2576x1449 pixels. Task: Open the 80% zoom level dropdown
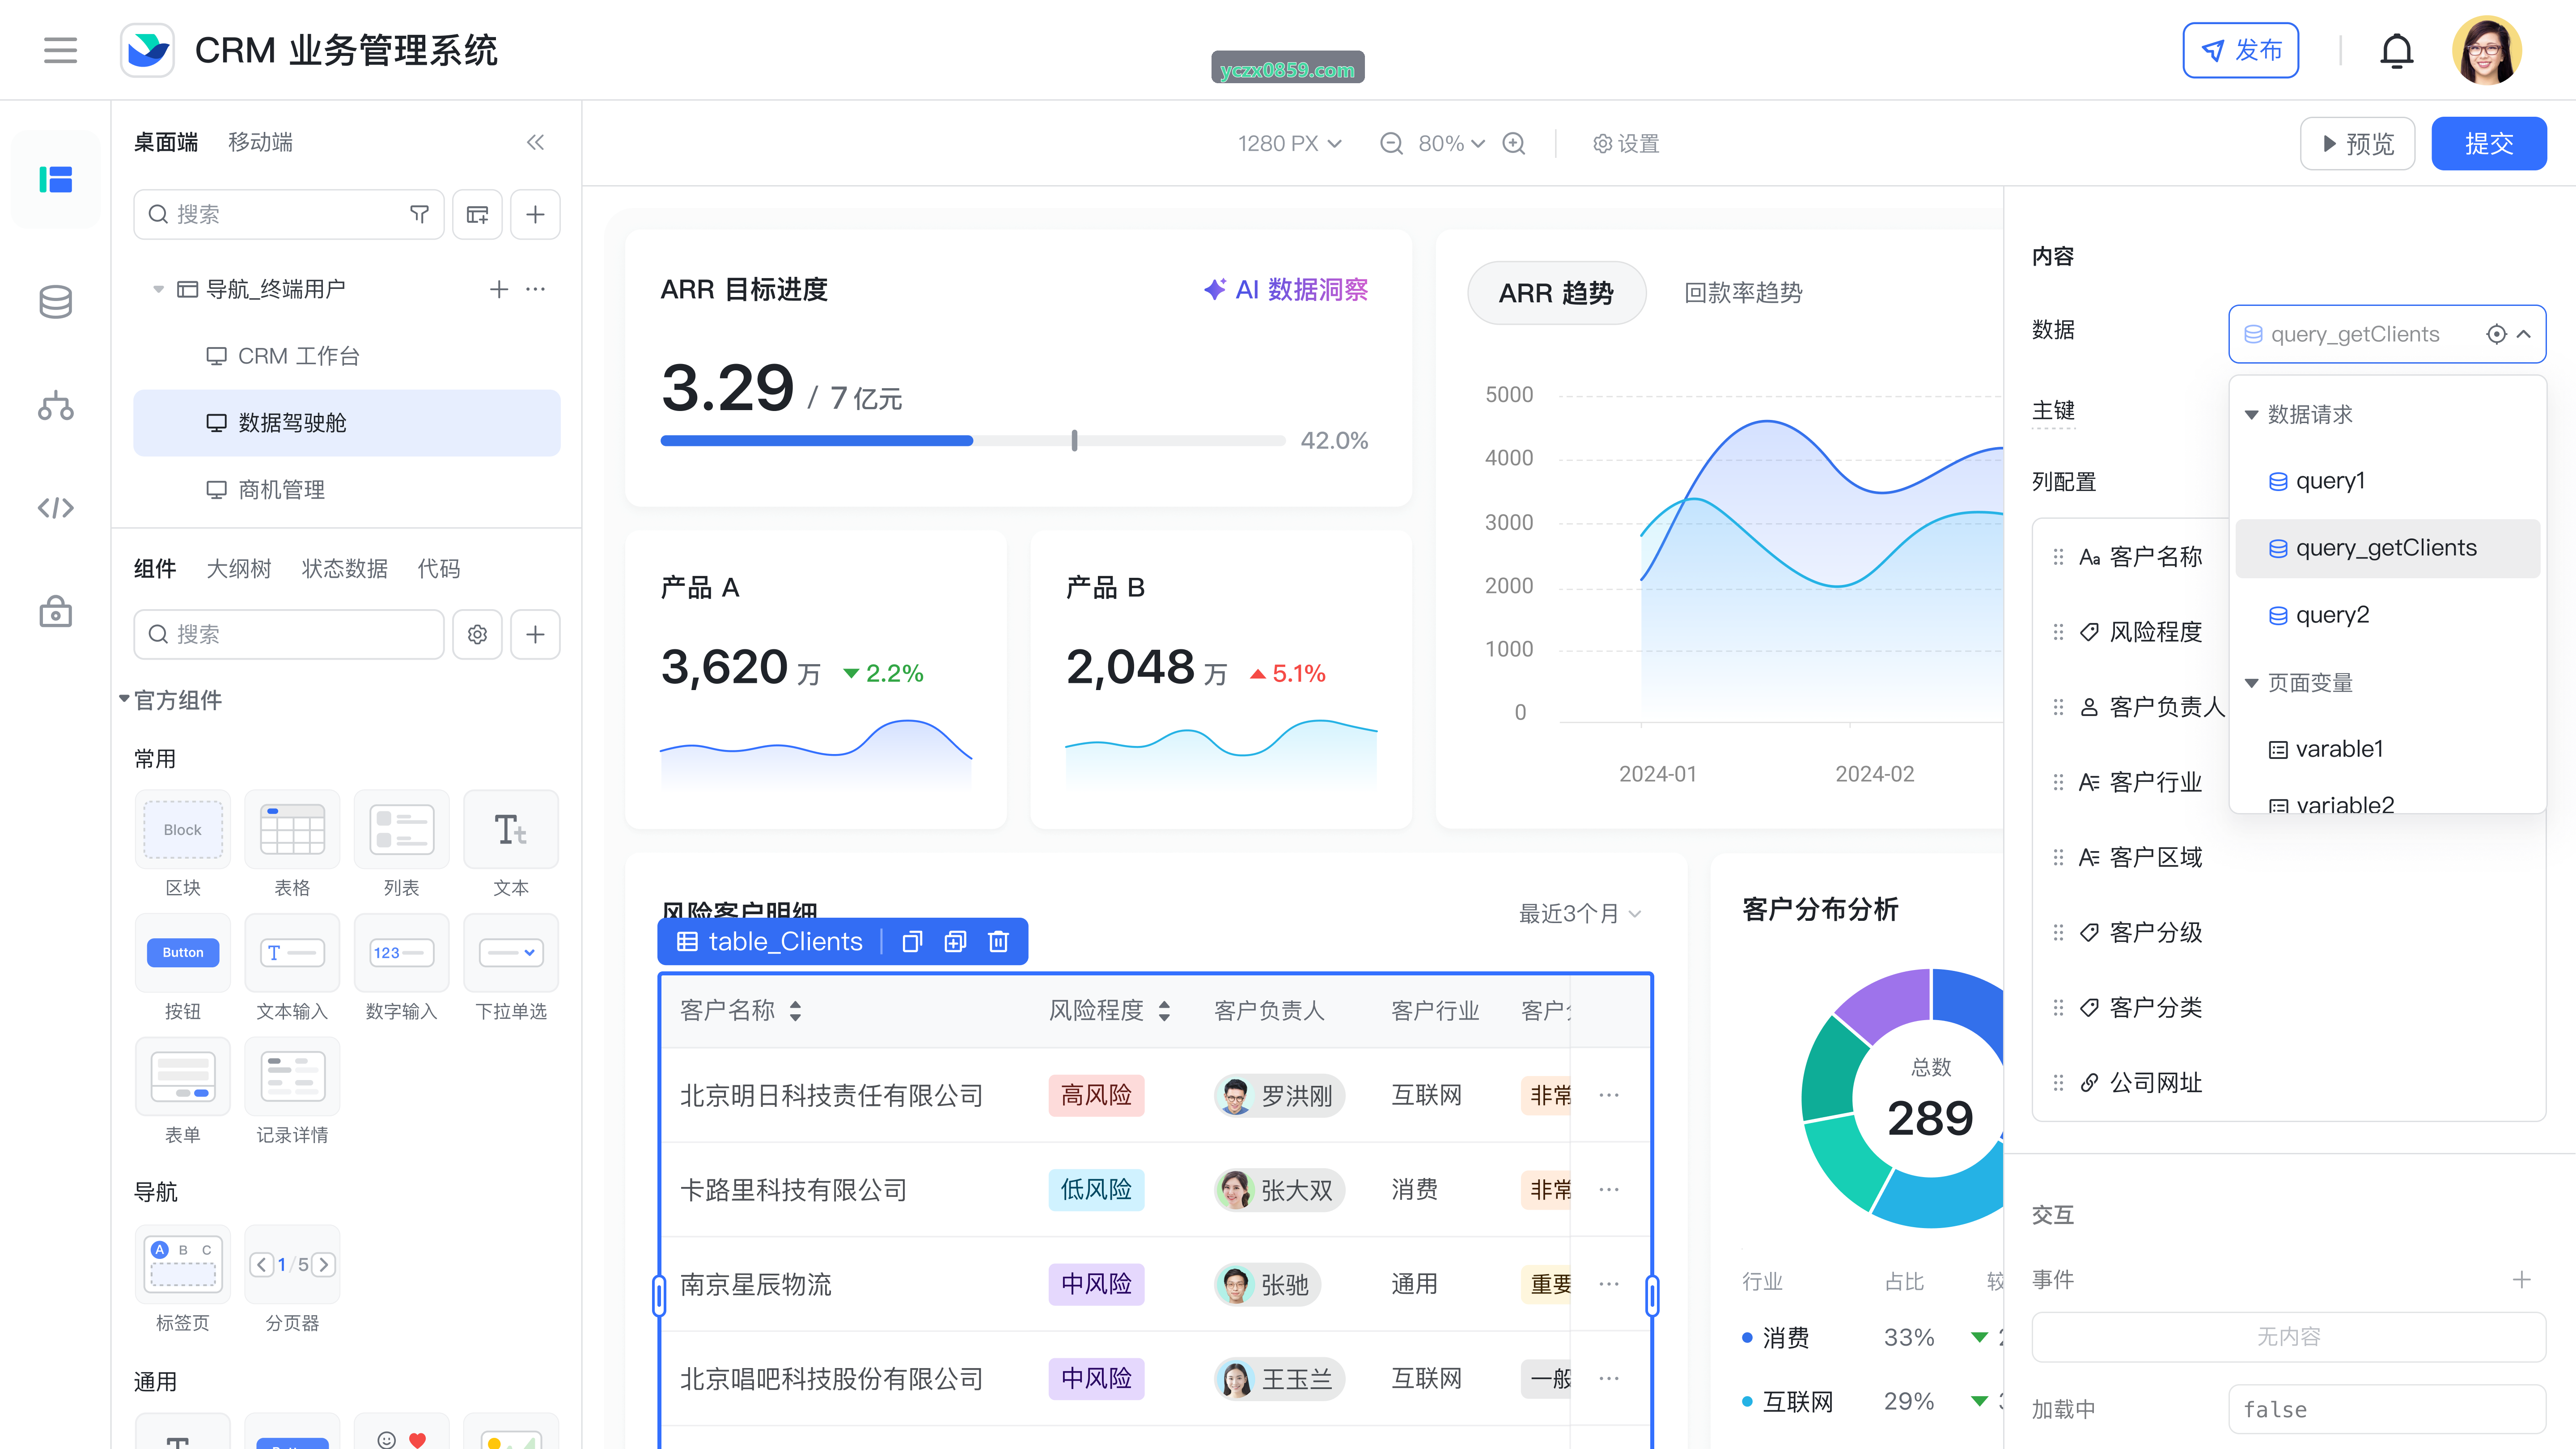pos(1452,144)
